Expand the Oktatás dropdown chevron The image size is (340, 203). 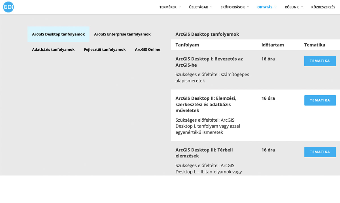(x=275, y=7)
